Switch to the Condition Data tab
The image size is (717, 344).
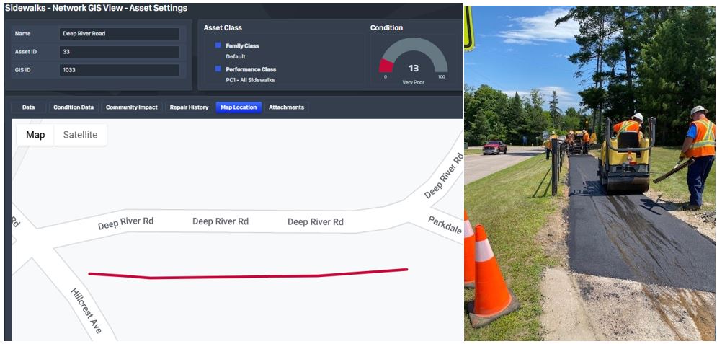(x=74, y=107)
